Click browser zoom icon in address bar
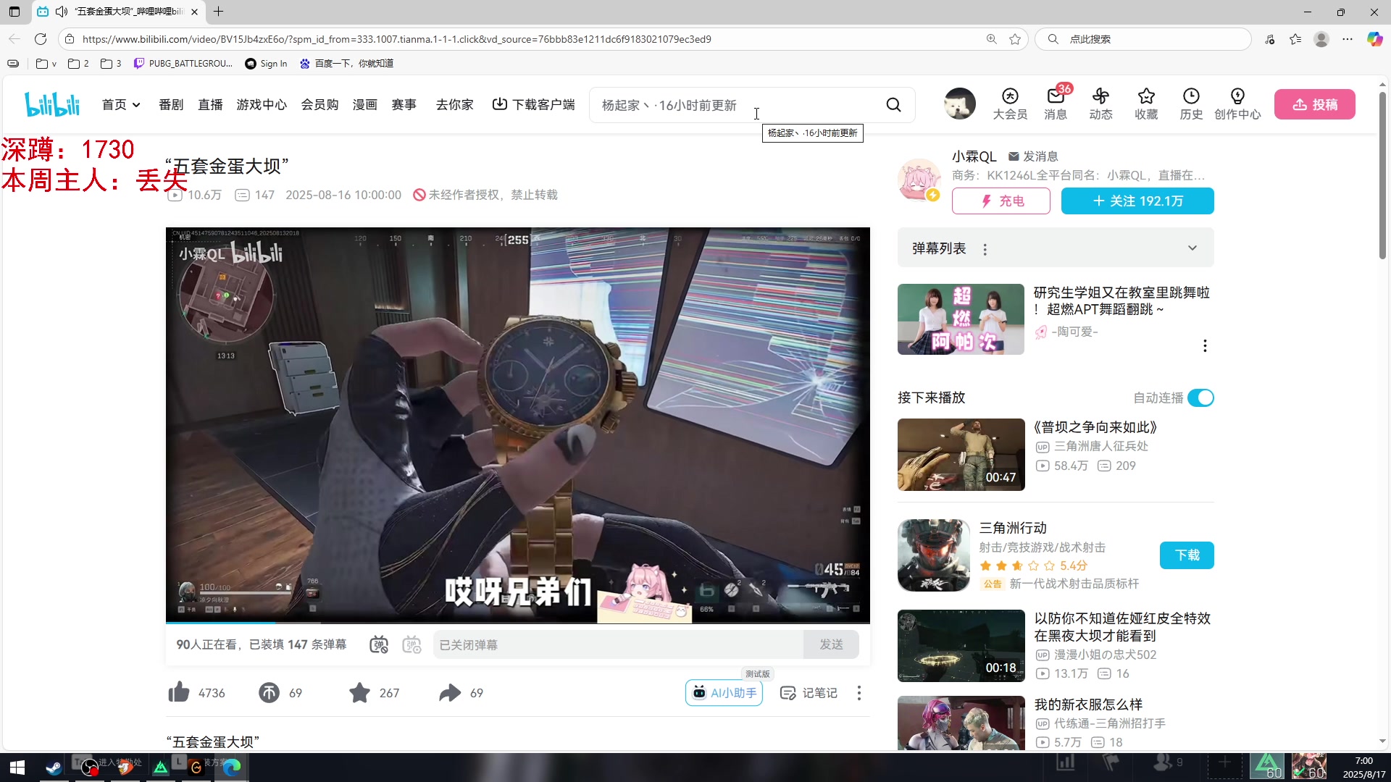 (991, 39)
